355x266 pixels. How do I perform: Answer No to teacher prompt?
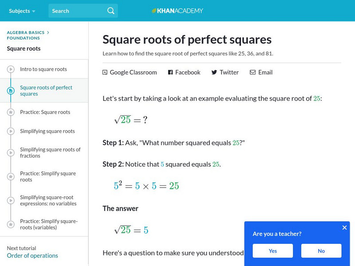click(x=321, y=251)
